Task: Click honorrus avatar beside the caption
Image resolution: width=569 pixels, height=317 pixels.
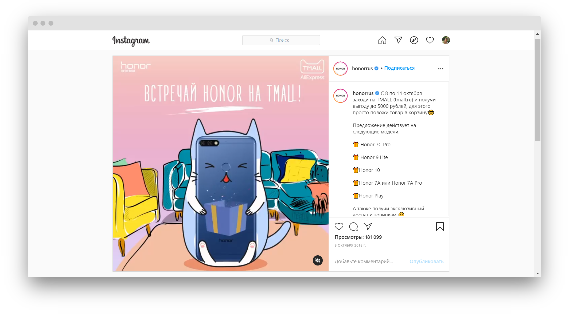Action: click(340, 96)
